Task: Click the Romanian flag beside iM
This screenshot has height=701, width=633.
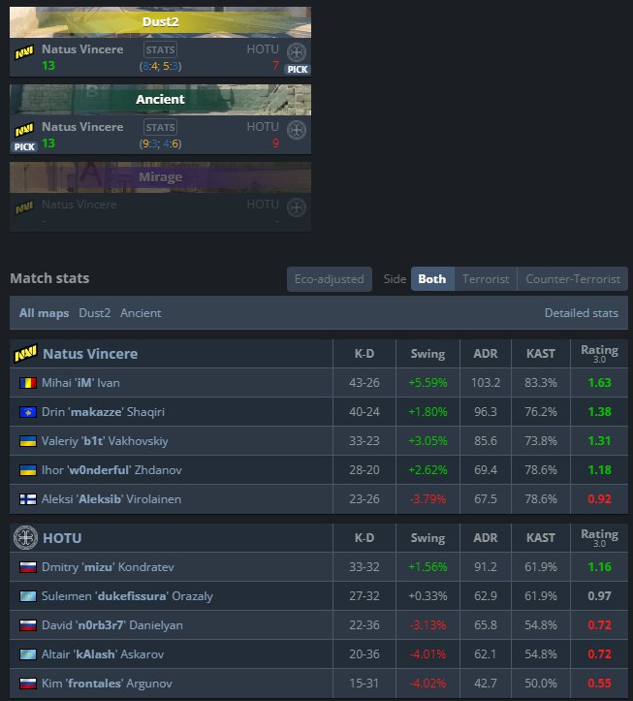Action: [x=26, y=383]
